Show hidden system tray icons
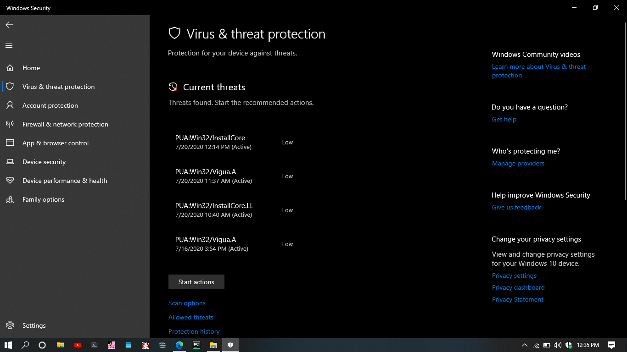 click(525, 345)
